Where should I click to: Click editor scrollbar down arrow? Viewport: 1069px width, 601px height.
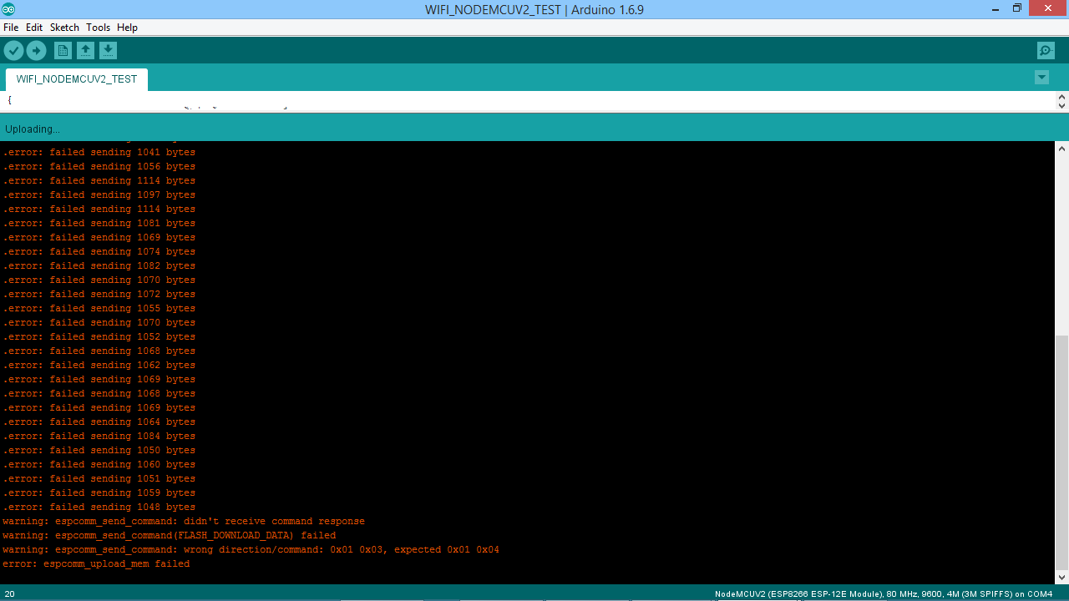(x=1061, y=106)
